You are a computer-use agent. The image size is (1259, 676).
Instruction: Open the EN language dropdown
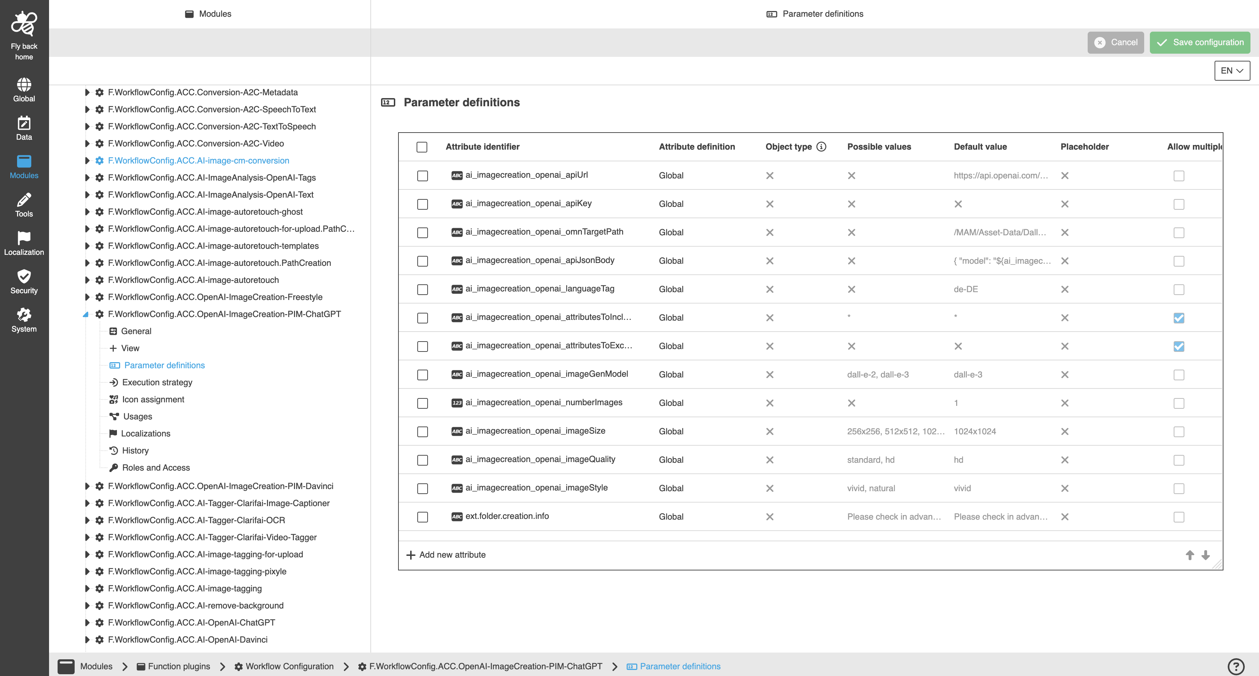coord(1232,70)
